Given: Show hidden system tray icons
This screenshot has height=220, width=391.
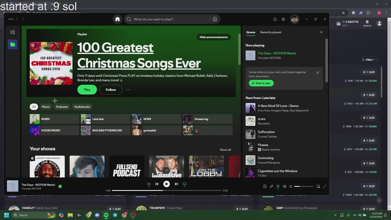Looking at the screenshot, I should point(335,215).
